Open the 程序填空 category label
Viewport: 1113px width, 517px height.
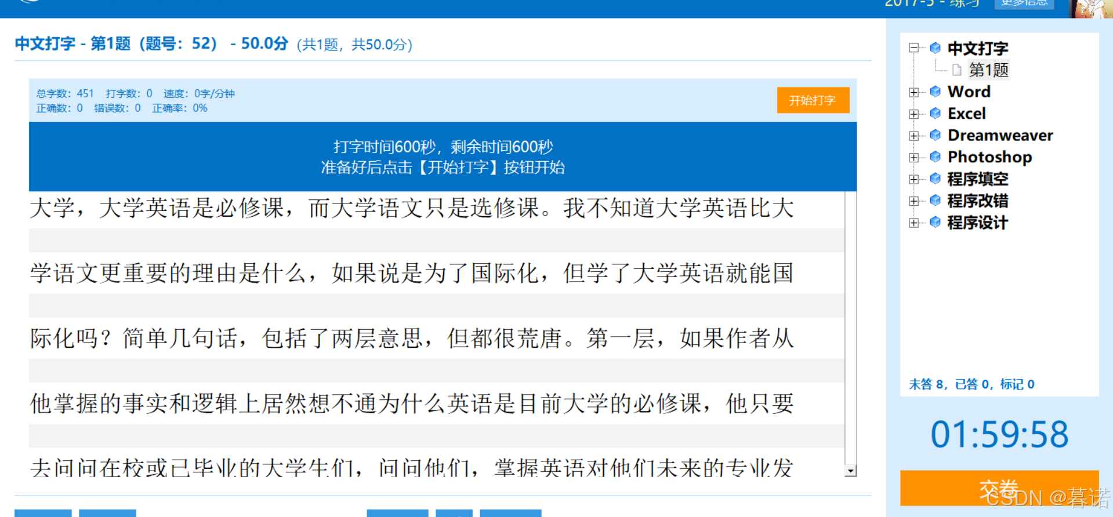click(x=978, y=179)
